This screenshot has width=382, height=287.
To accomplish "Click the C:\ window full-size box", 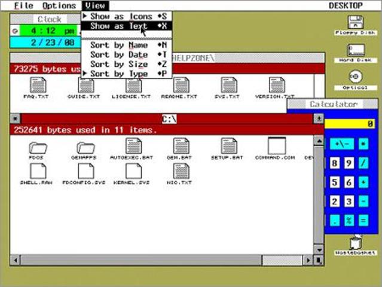I will coord(319,118).
